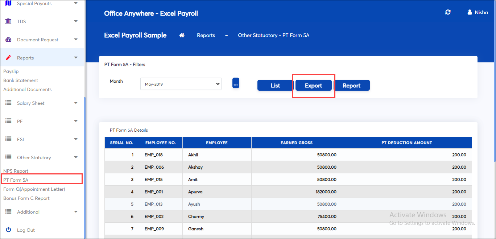Click the List button
Image resolution: width=496 pixels, height=239 pixels.
tap(276, 86)
